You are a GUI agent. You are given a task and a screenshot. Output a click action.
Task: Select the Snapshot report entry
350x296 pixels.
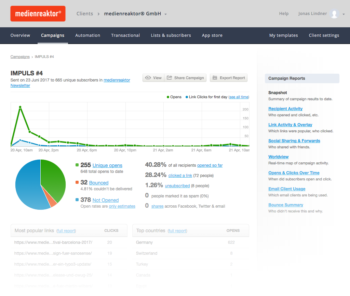[x=278, y=93]
